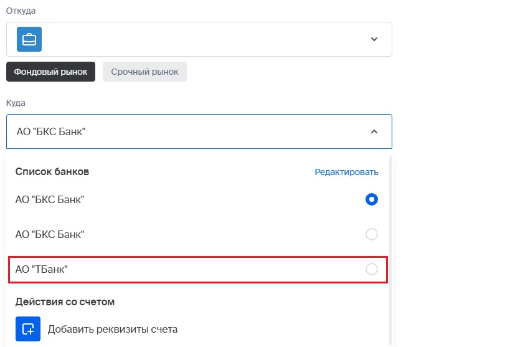Click "Добавить реквизиты счета" text
Viewport: 510px width, 347px height.
[113, 329]
